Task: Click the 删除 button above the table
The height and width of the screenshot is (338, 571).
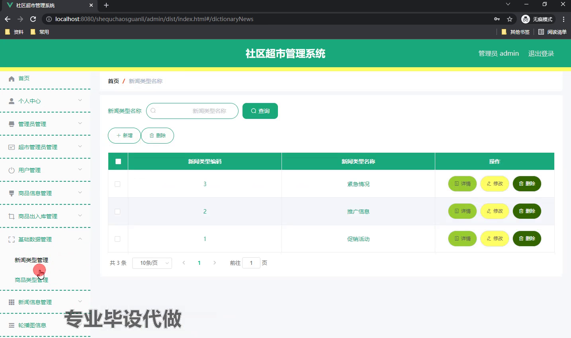Action: pyautogui.click(x=157, y=136)
